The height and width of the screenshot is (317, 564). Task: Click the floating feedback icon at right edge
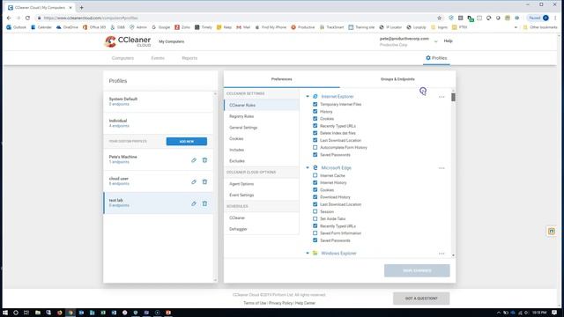[552, 231]
